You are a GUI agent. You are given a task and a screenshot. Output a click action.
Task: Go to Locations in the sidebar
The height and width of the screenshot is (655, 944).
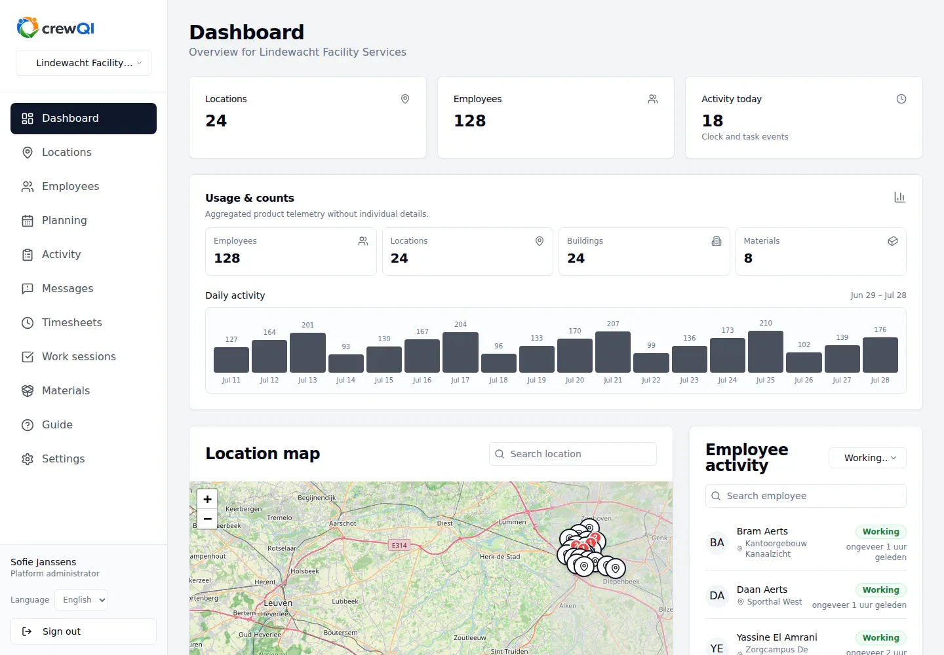[x=83, y=153]
